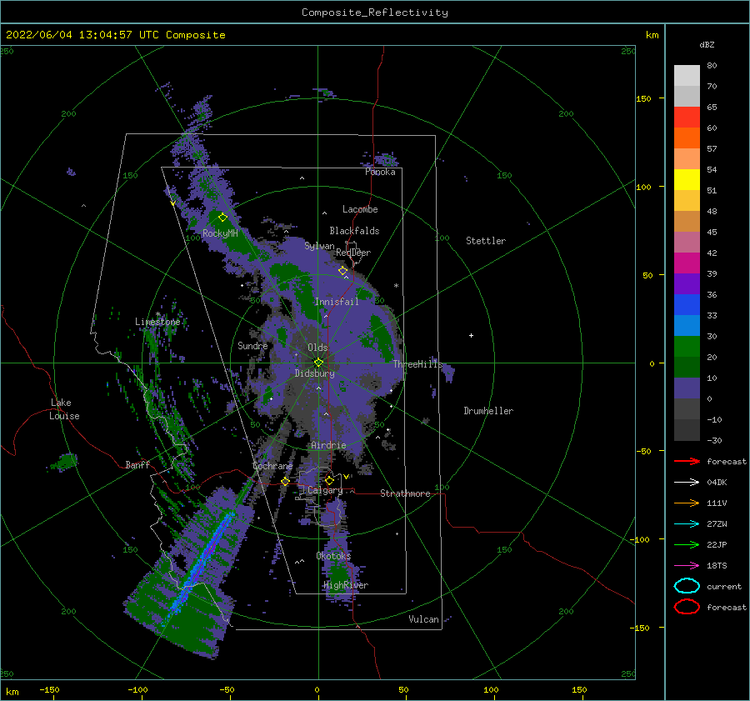The height and width of the screenshot is (701, 750).
Task: Select the orange 60-57 dBZ color swatch
Action: 687,138
